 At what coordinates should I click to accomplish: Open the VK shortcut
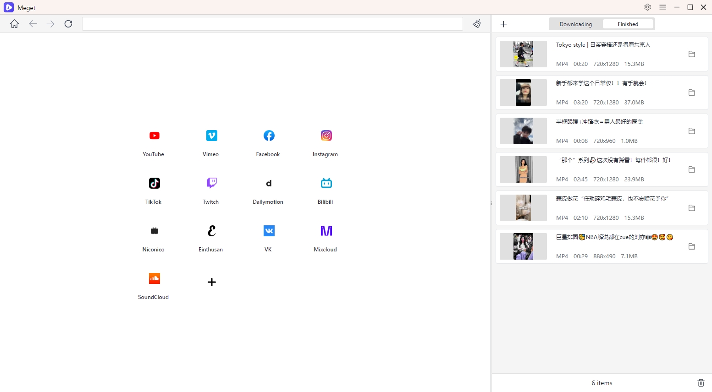click(x=269, y=231)
